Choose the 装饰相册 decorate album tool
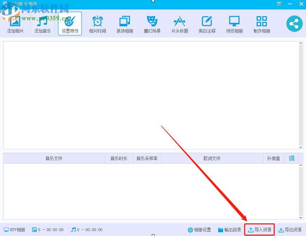The height and width of the screenshot is (236, 306). pos(125,24)
